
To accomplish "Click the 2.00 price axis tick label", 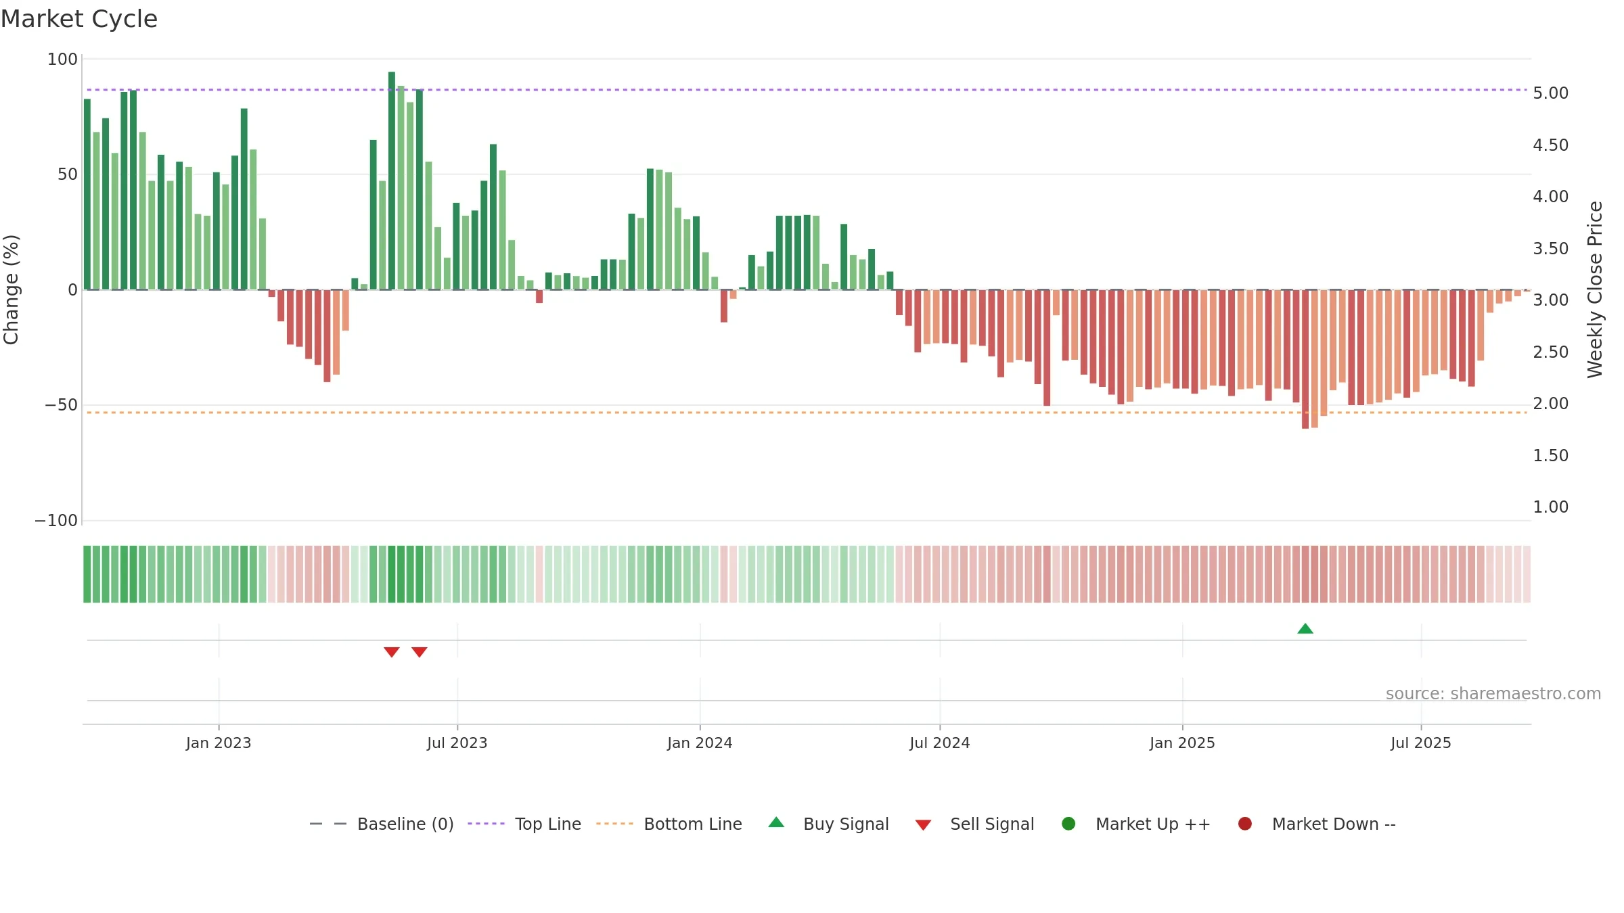I will point(1551,404).
